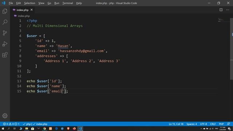Click the 'Hasan' string with squiggle underline

point(63,46)
